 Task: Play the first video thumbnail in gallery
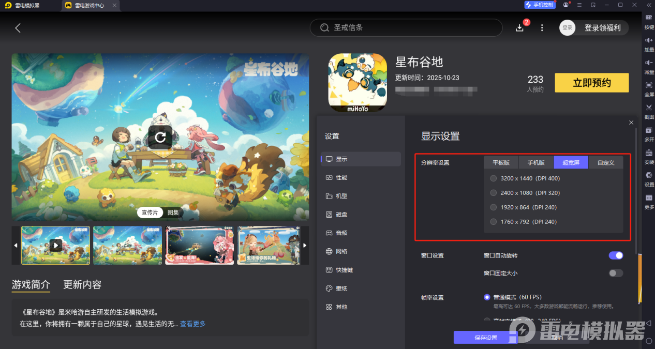tap(55, 245)
